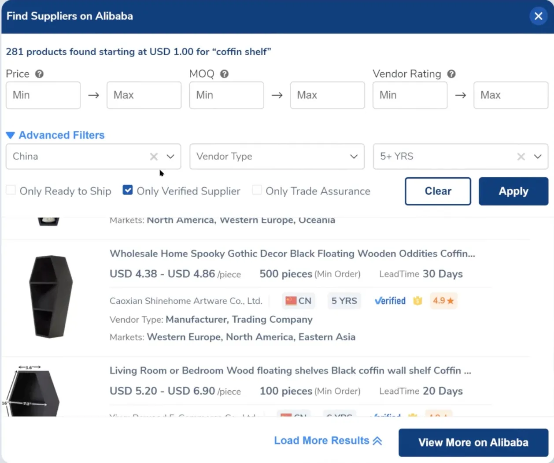Viewport: 554px width, 463px height.
Task: Close the Find Suppliers dialog
Action: 538,16
